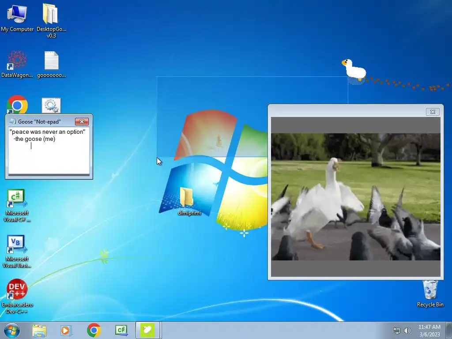This screenshot has height=339, width=452.
Task: Open the network status tray icon
Action: click(x=397, y=331)
